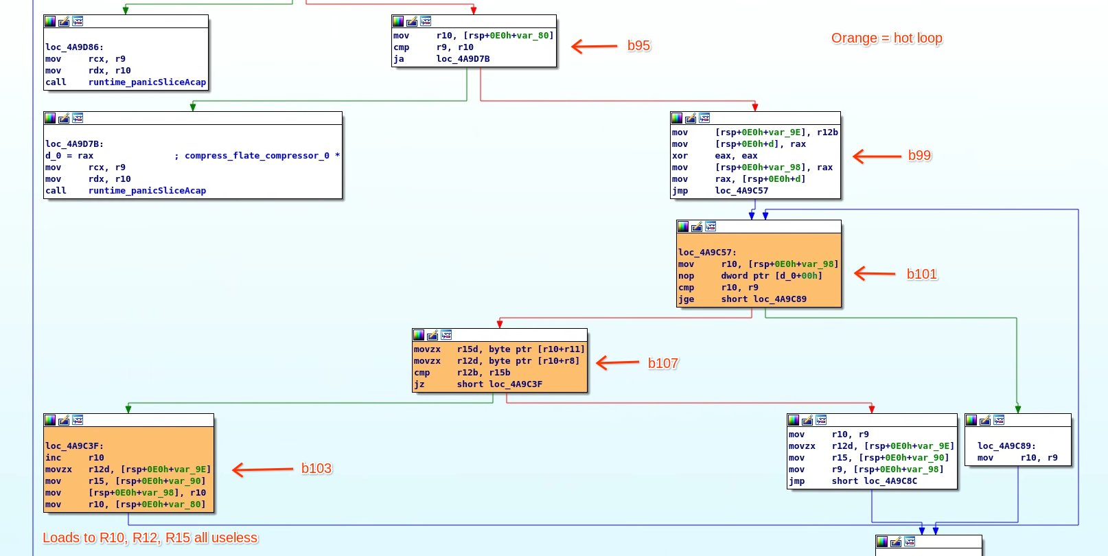Click the 'jmp short loc_4A9C8C' line
Image resolution: width=1108 pixels, height=556 pixels.
(x=853, y=481)
